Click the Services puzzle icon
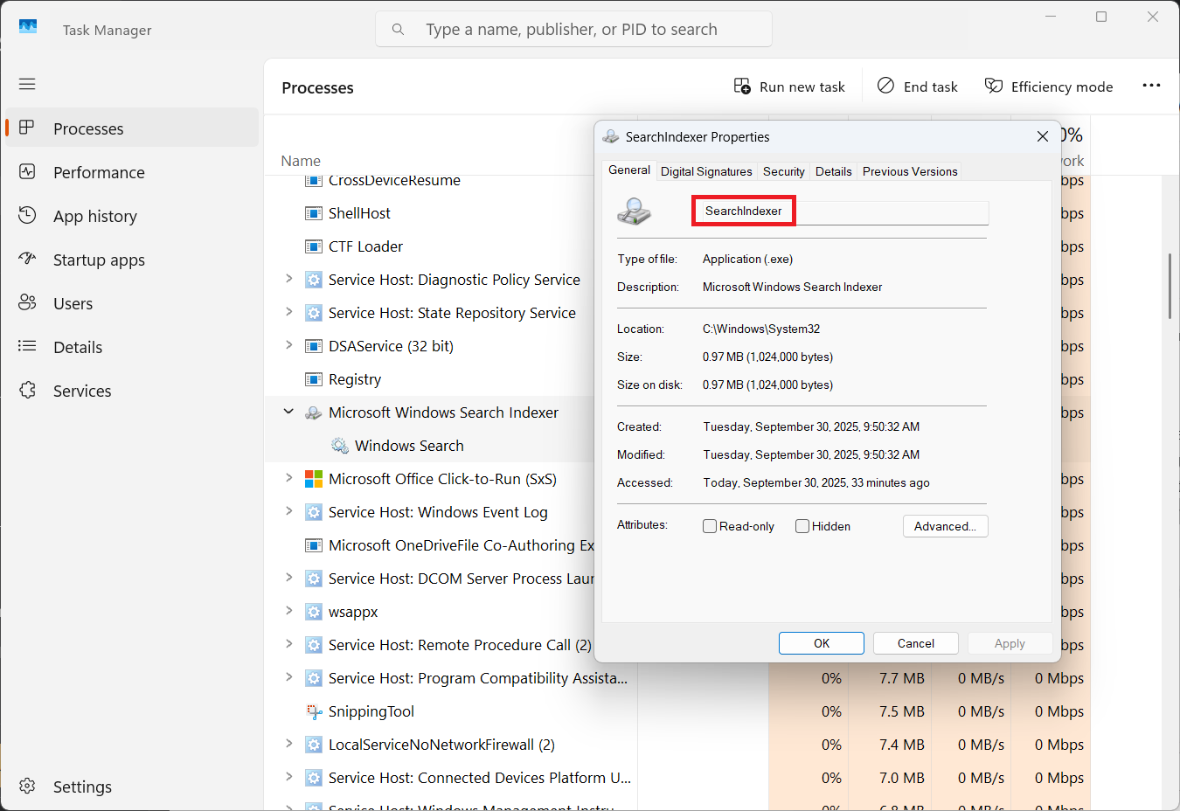 pyautogui.click(x=27, y=391)
